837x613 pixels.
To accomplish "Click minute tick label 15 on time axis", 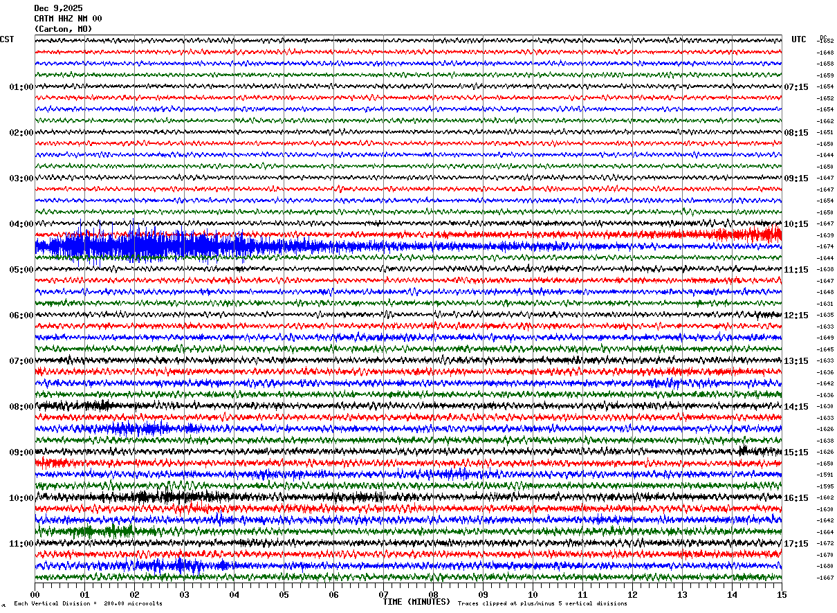I will [x=782, y=594].
